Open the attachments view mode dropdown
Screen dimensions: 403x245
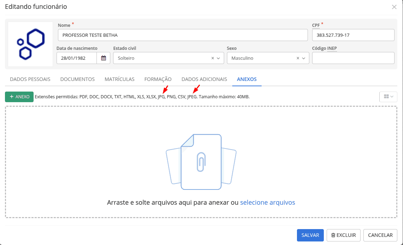pos(389,97)
